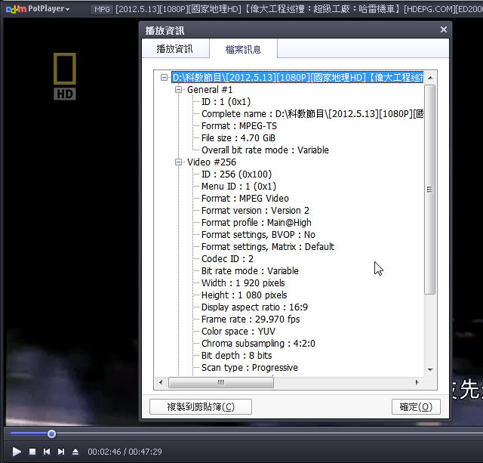Select the root file path tree item
The image size is (483, 463).
pos(297,77)
